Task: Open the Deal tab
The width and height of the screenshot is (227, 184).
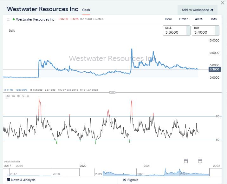Action: point(168,19)
